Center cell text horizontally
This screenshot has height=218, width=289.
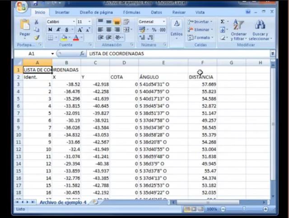pyautogui.click(x=109, y=30)
